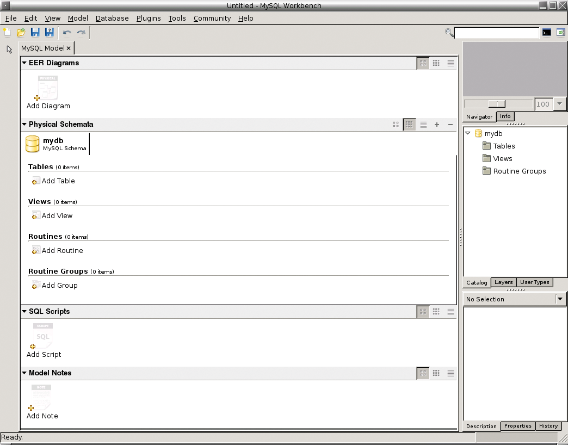Screen dimensions: 568x445
Task: Click the Save As toolbar icon
Action: pyautogui.click(x=50, y=33)
